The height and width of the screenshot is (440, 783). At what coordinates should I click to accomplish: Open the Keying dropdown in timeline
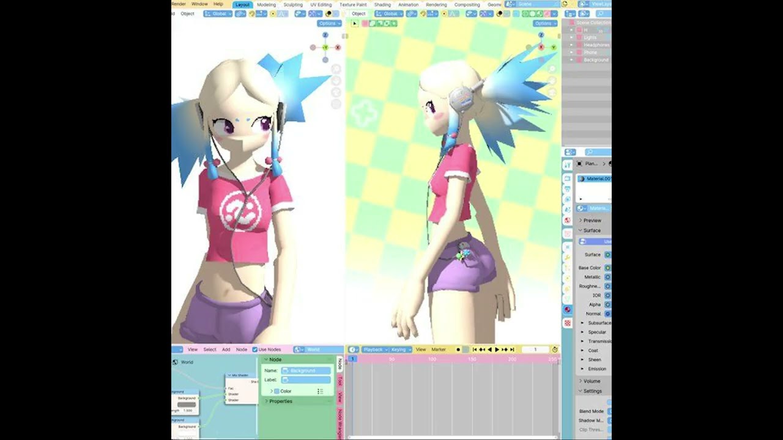click(x=401, y=350)
